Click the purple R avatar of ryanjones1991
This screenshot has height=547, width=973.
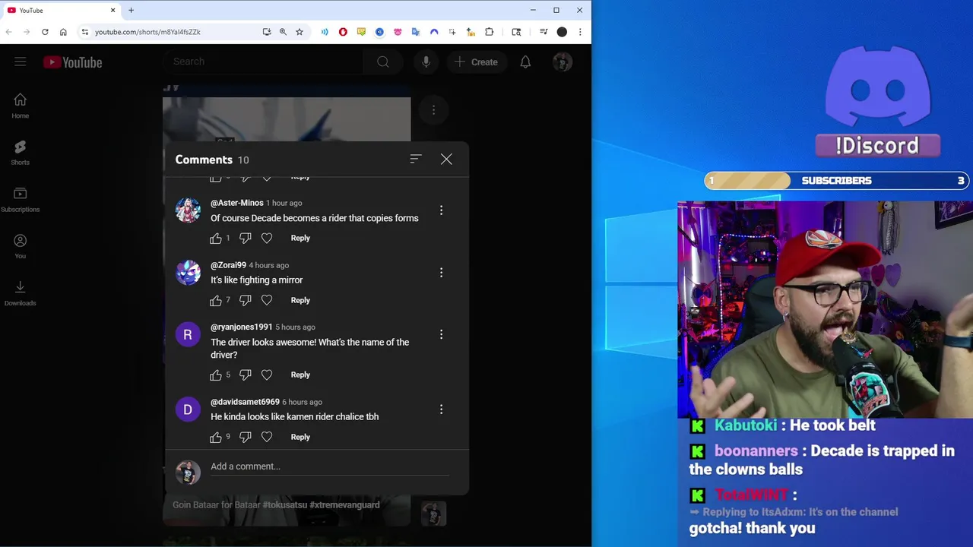pos(188,335)
